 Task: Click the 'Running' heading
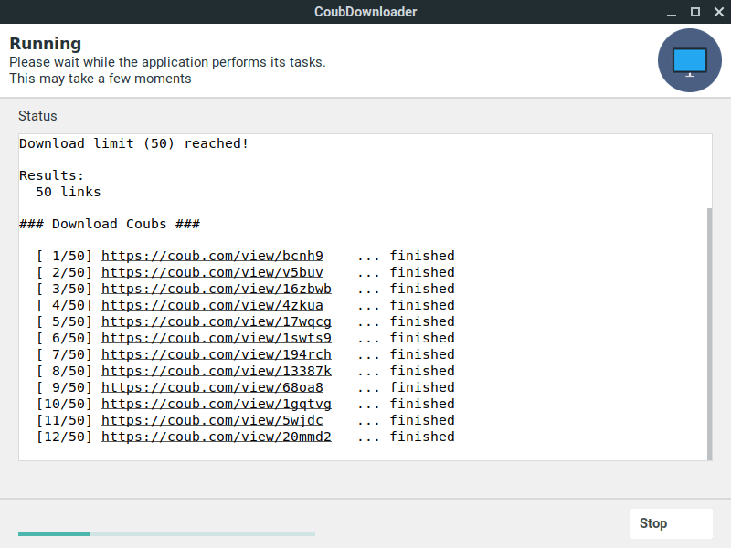[x=45, y=43]
